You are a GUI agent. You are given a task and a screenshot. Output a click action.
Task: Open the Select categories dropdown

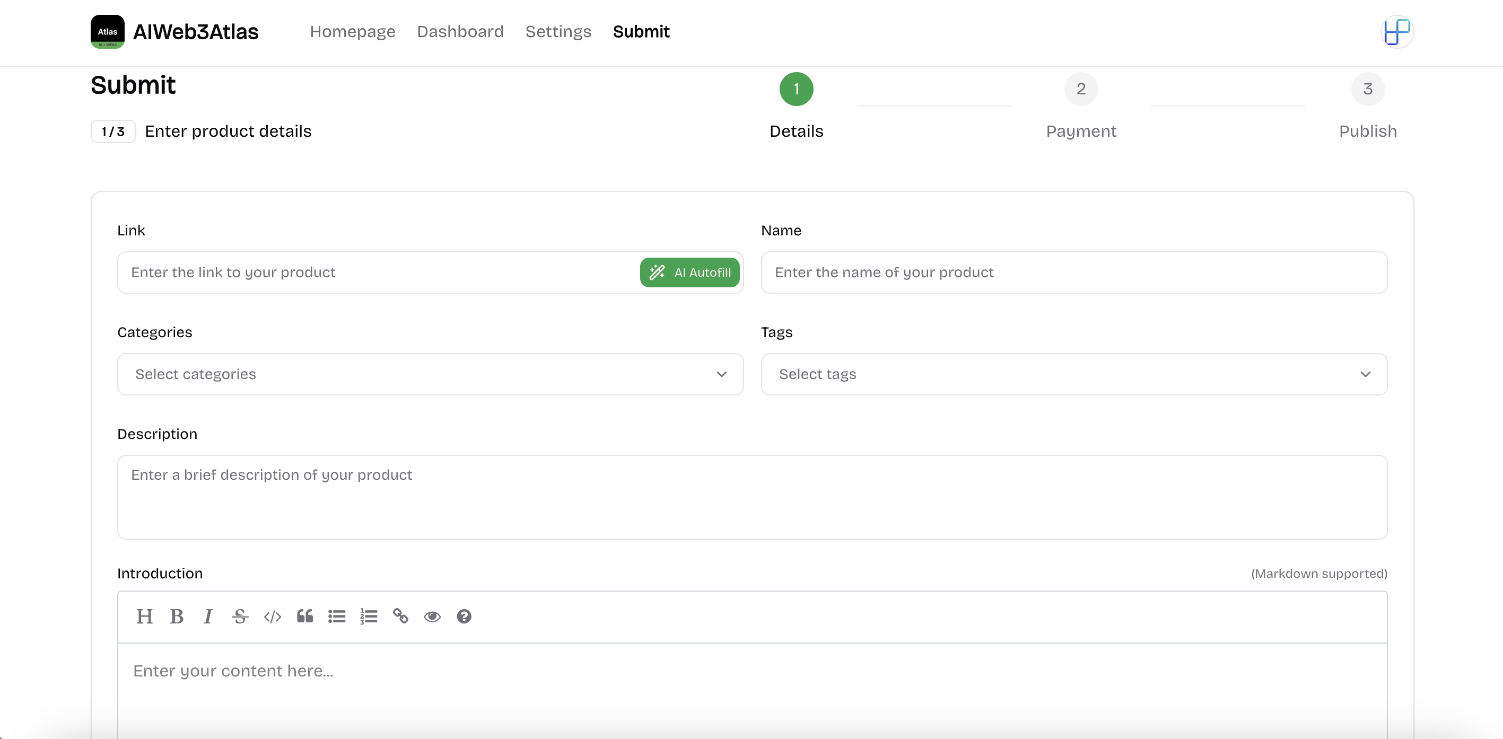431,374
